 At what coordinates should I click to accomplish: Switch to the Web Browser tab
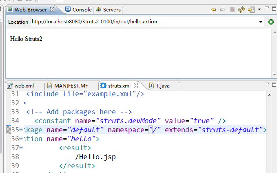31,9
